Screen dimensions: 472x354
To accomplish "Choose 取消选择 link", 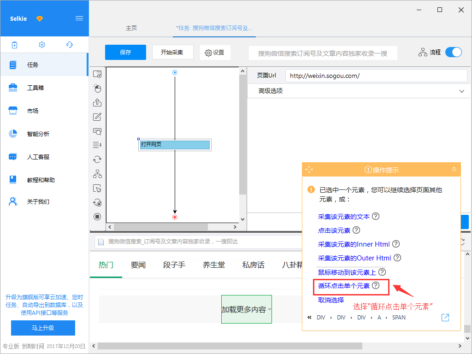I will pyautogui.click(x=331, y=300).
